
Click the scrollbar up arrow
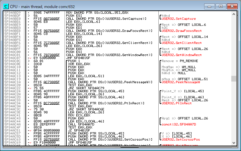tap(234, 14)
